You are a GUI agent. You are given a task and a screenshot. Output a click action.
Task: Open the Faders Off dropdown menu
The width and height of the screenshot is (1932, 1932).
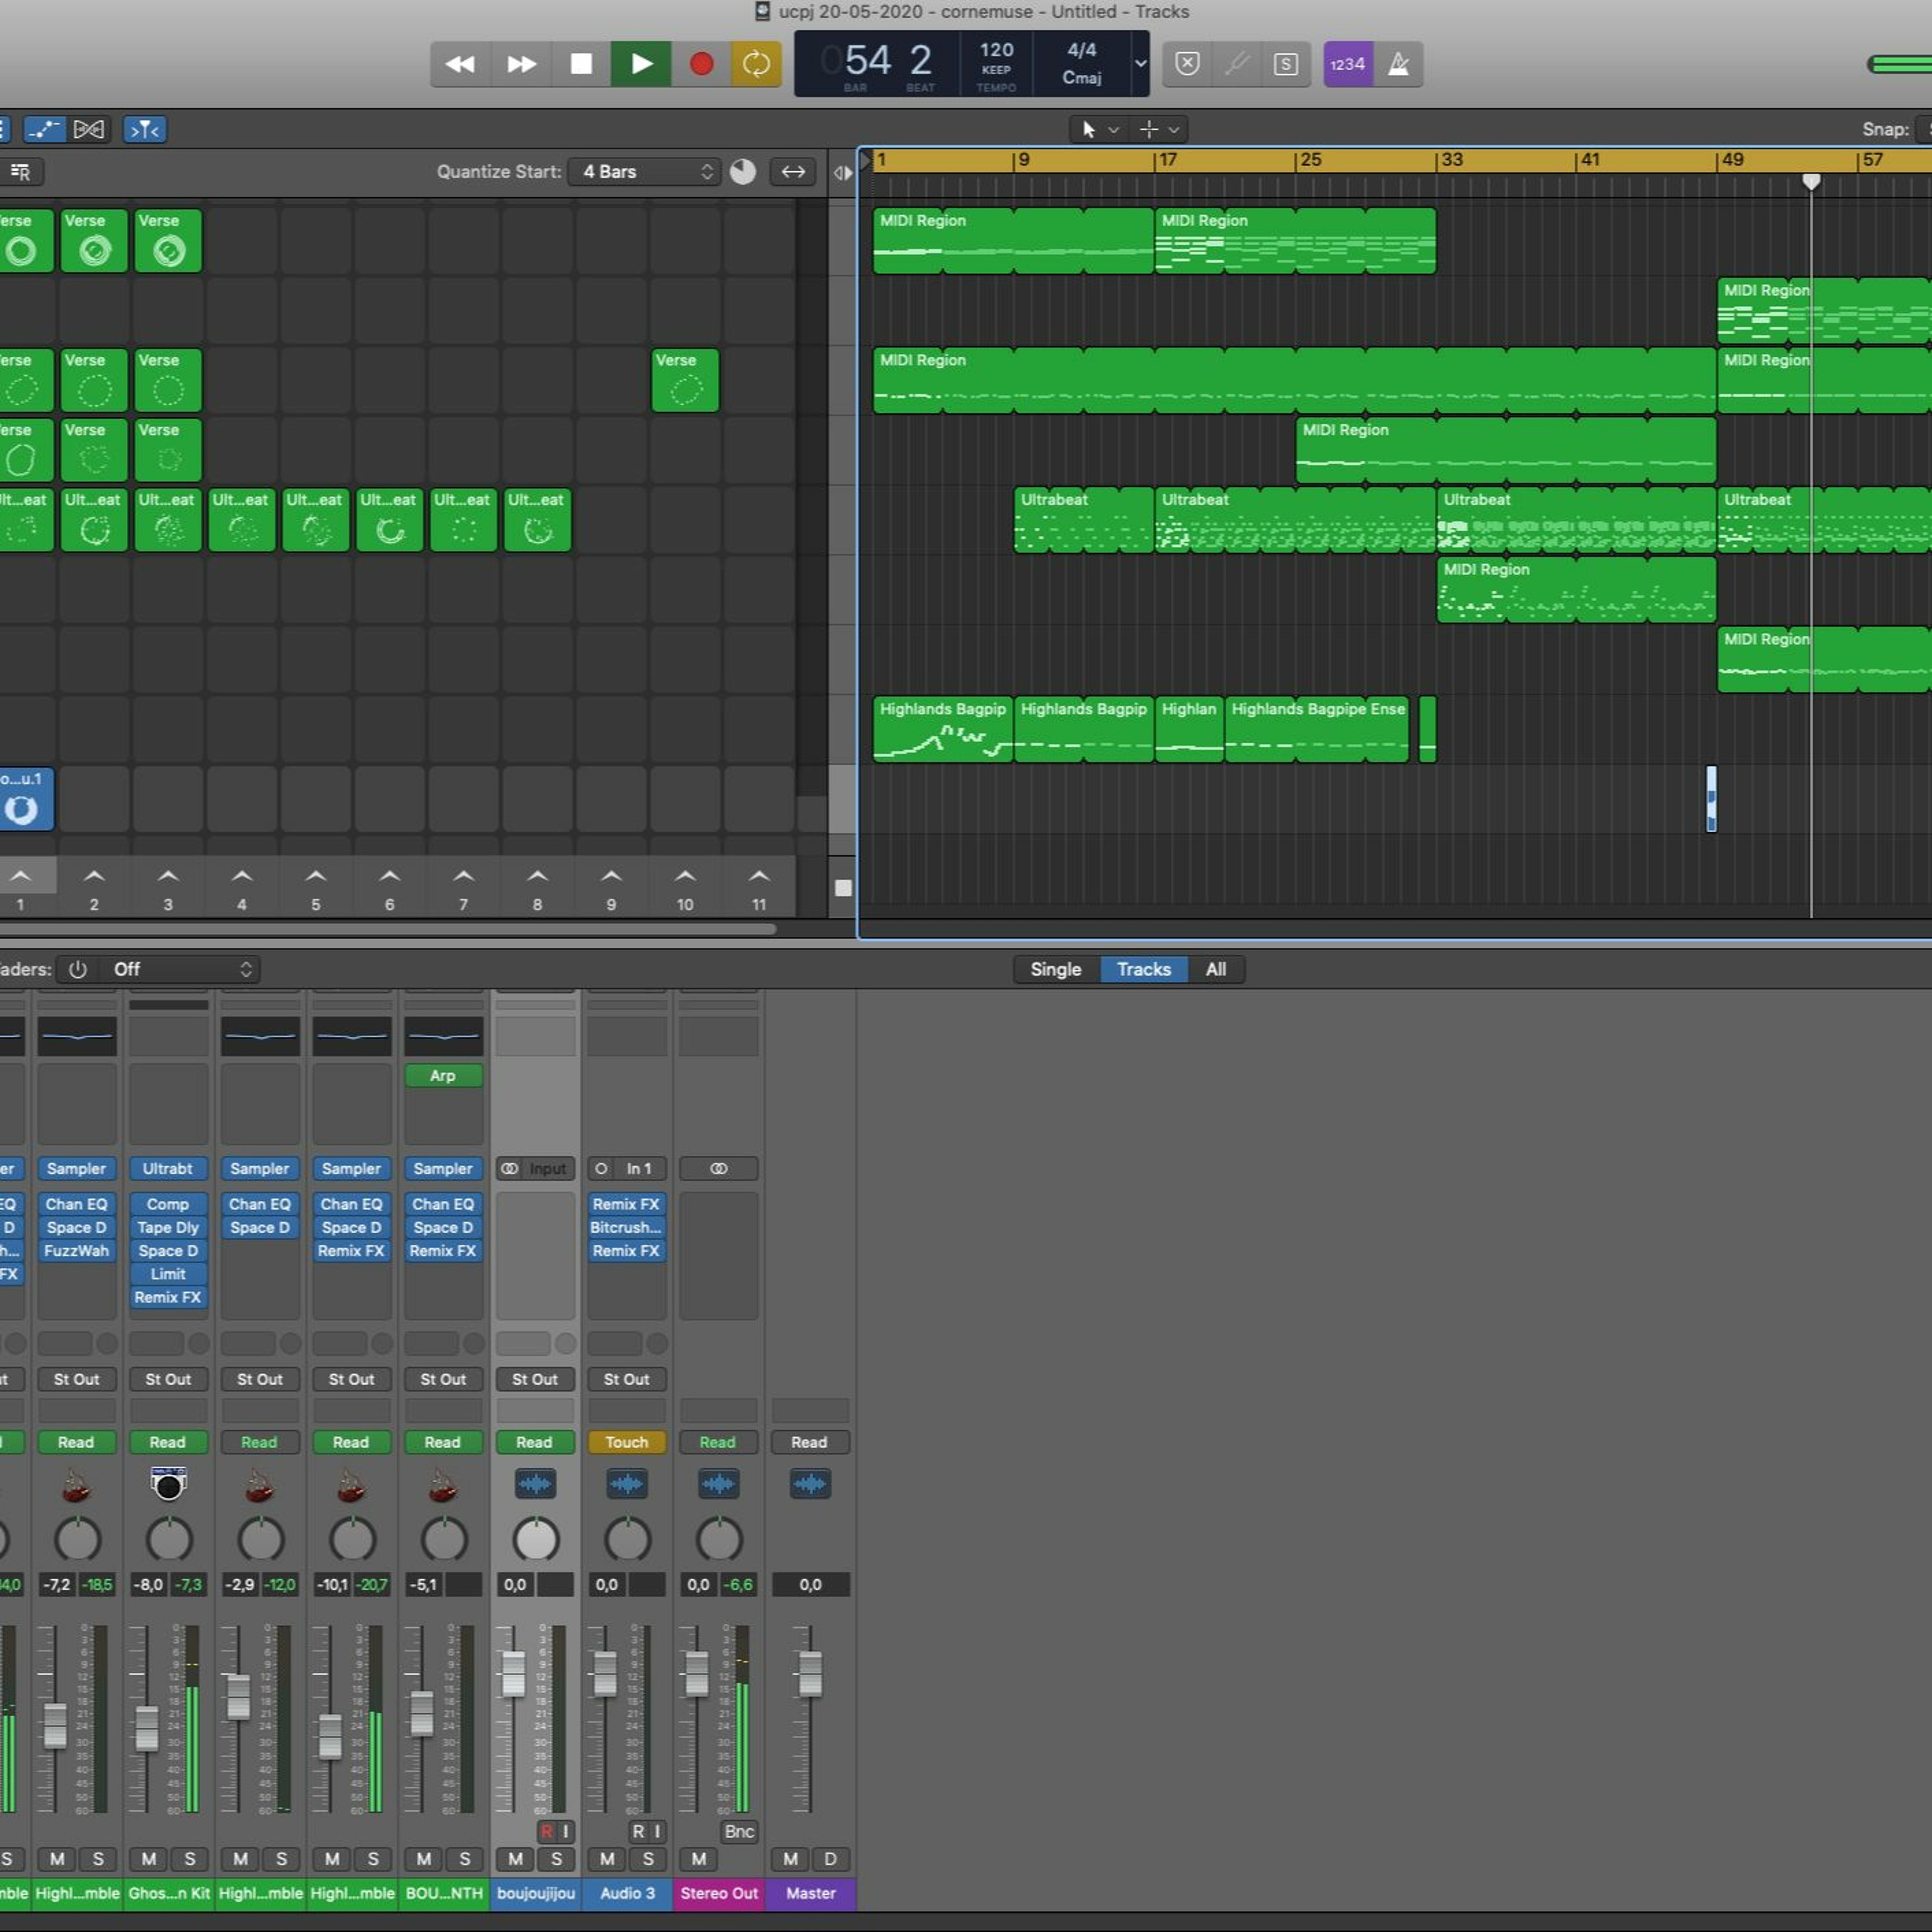point(180,969)
